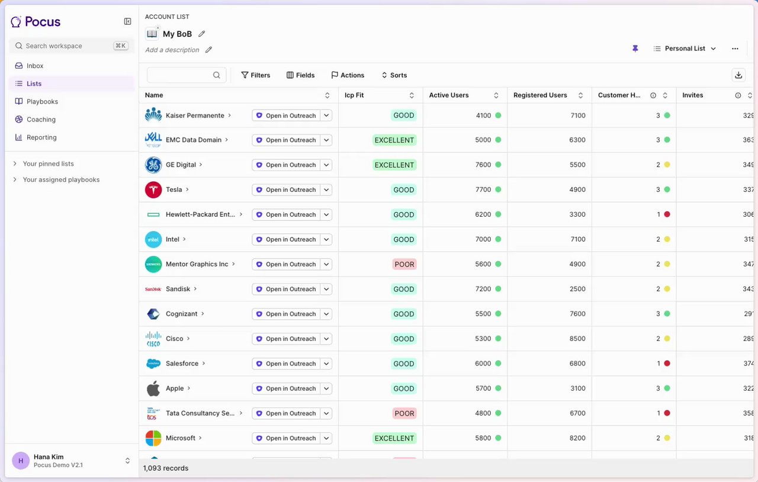Image resolution: width=758 pixels, height=482 pixels.
Task: Click the search magnifier icon in list search box
Action: click(217, 75)
